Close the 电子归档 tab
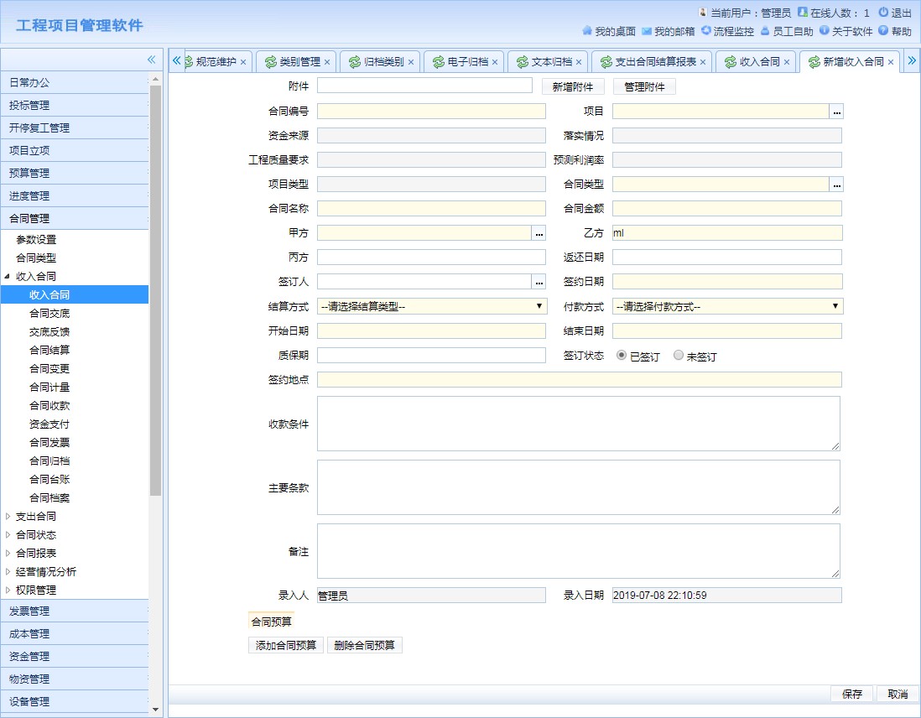921x718 pixels. pos(495,62)
